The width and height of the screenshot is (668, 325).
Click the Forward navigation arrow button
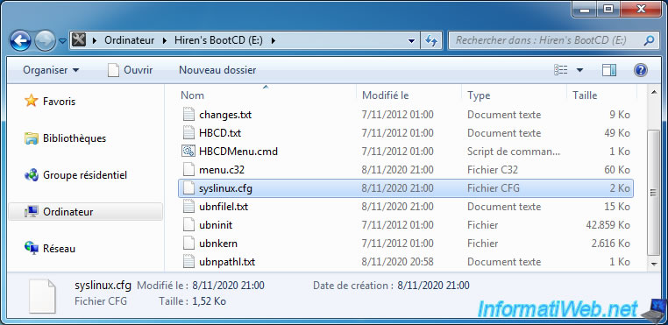(x=45, y=41)
